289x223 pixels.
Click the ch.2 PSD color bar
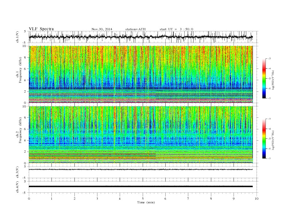[x=264, y=139]
